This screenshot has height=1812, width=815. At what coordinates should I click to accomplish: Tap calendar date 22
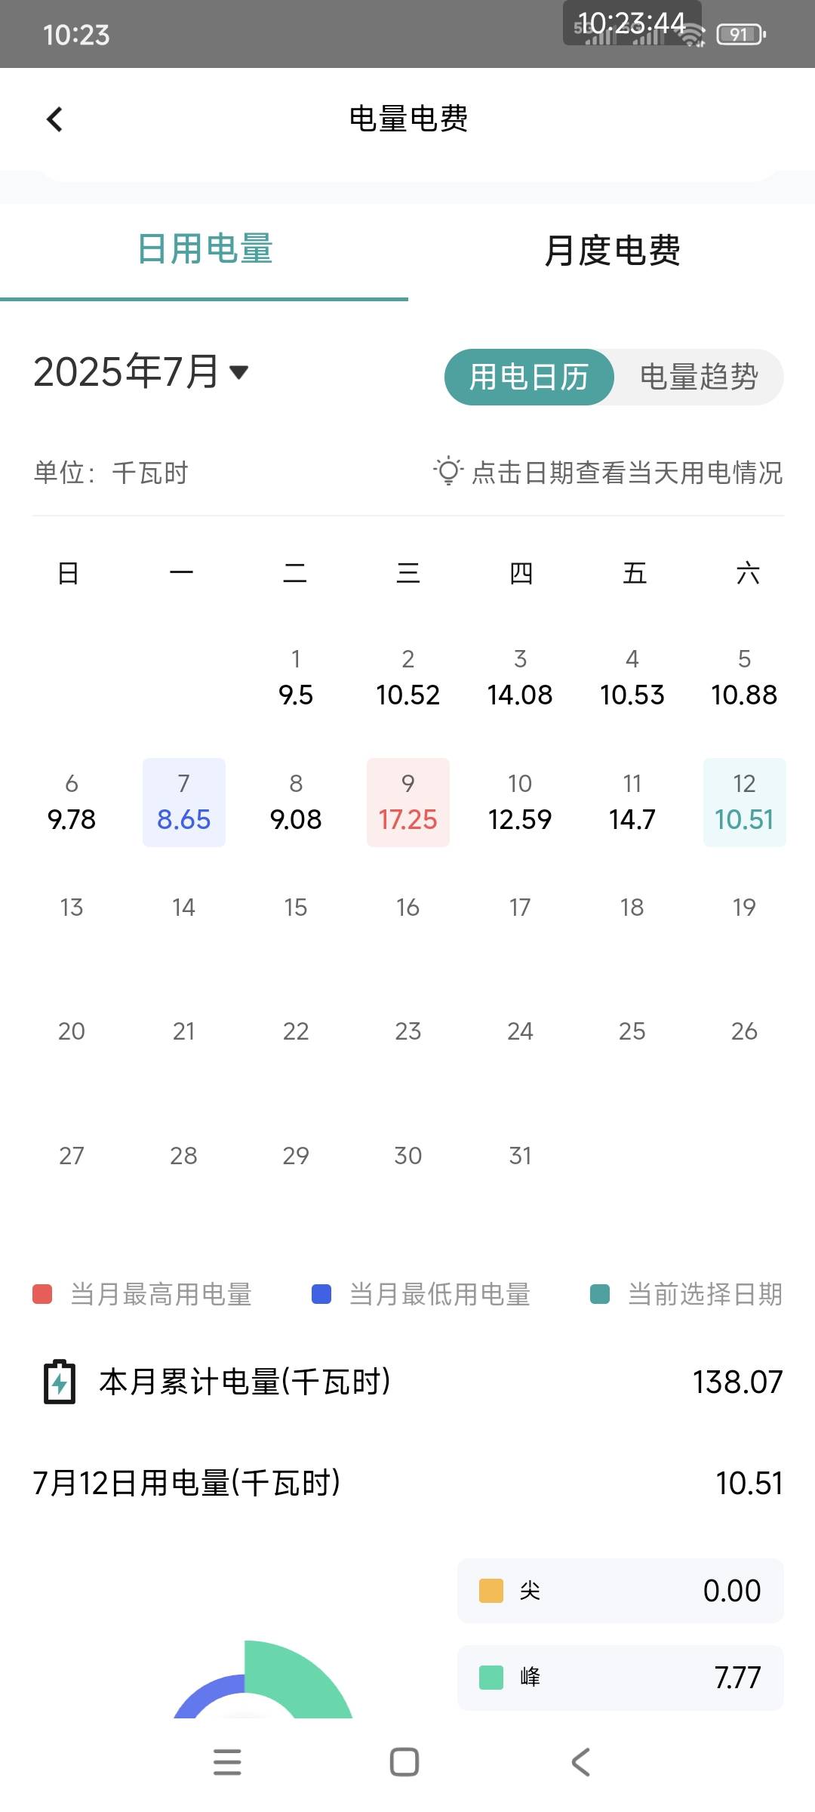tap(296, 1031)
